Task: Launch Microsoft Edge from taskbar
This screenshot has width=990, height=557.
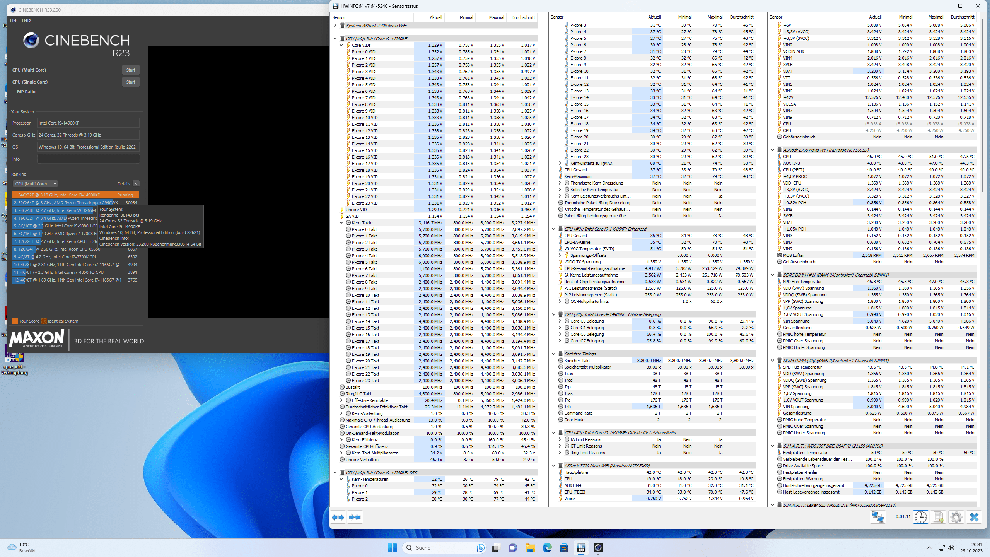Action: coord(547,548)
